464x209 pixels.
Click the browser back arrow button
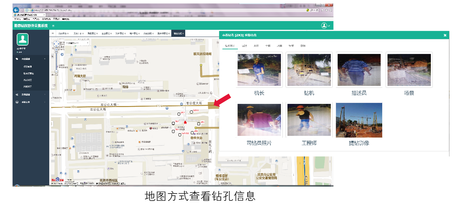16,10
